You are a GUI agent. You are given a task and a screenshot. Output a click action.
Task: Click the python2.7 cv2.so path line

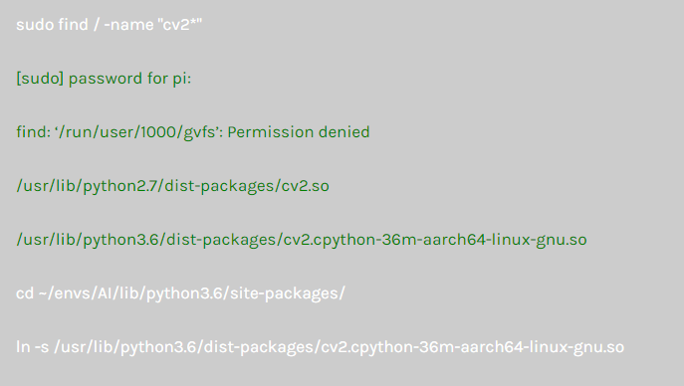click(173, 186)
